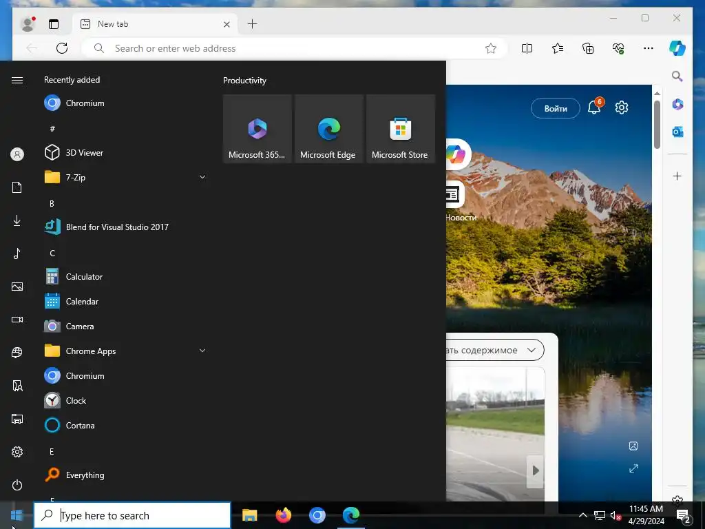The width and height of the screenshot is (705, 529).
Task: Open Downloads from Start sidebar
Action: click(17, 220)
